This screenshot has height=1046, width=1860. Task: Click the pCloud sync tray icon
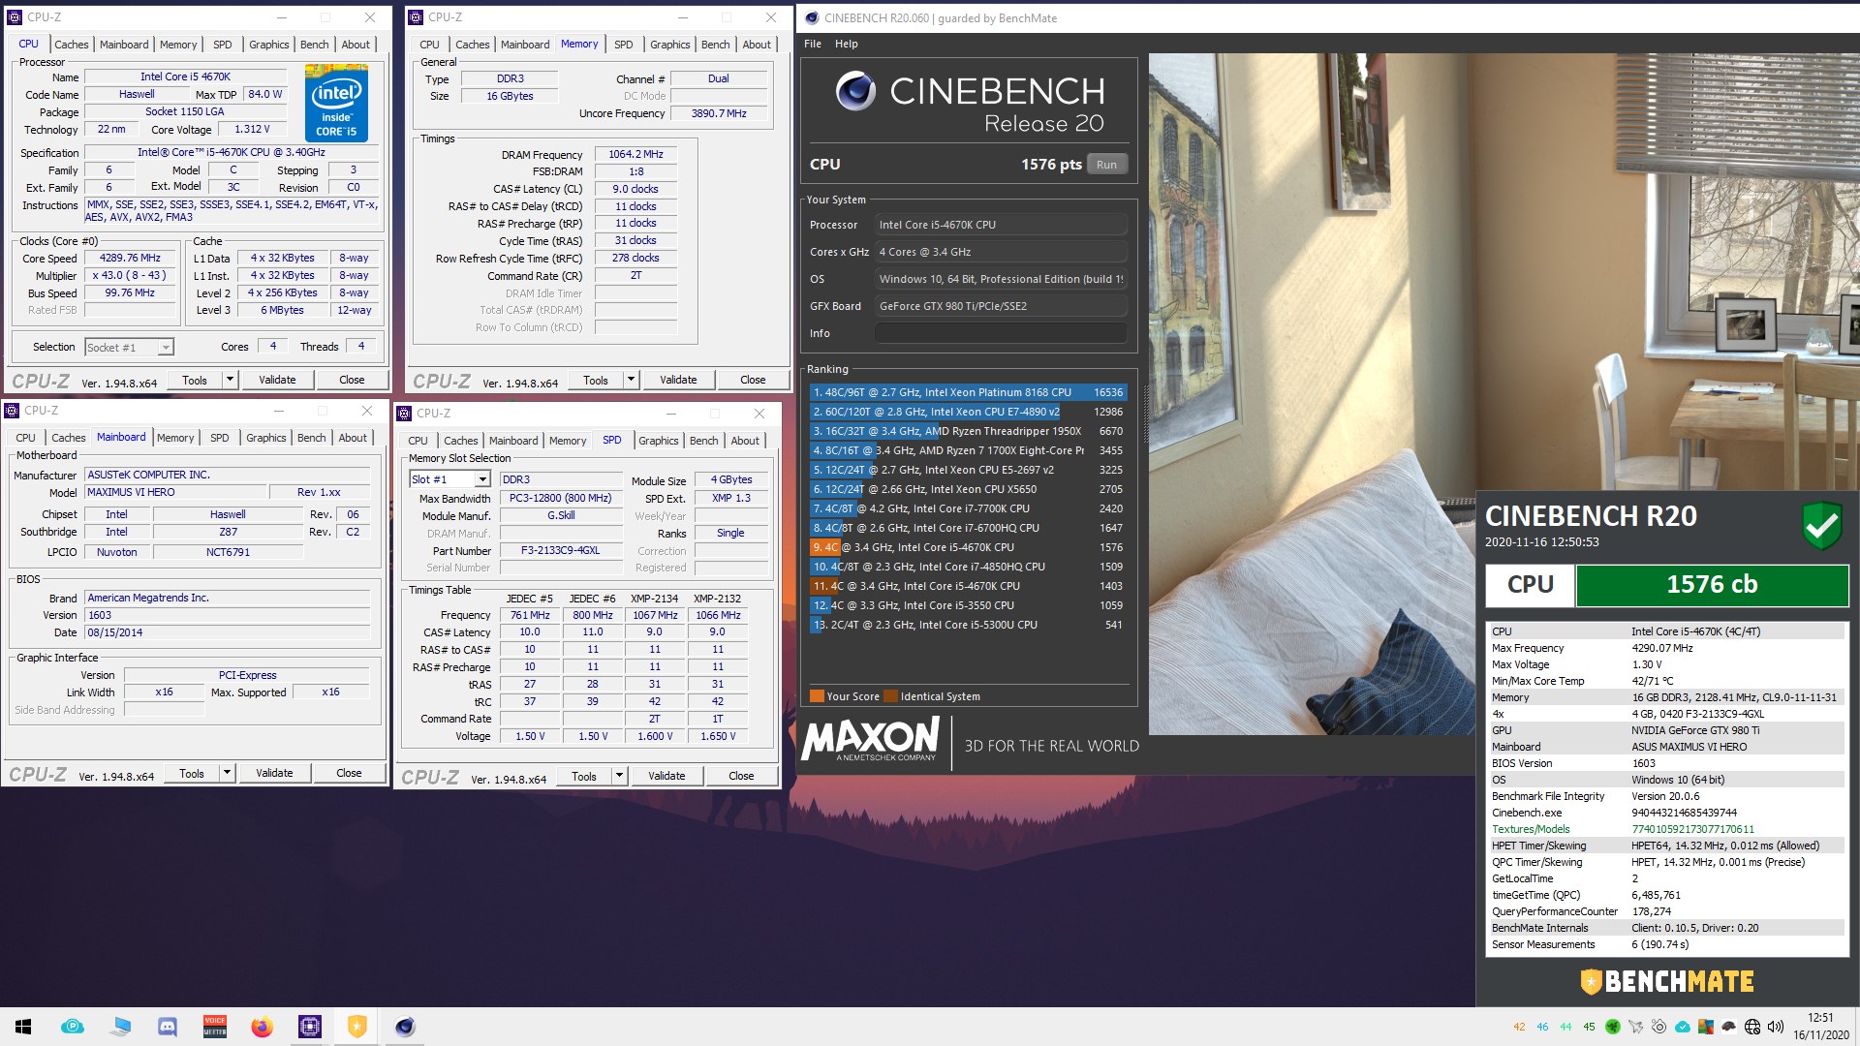pos(1683,1027)
